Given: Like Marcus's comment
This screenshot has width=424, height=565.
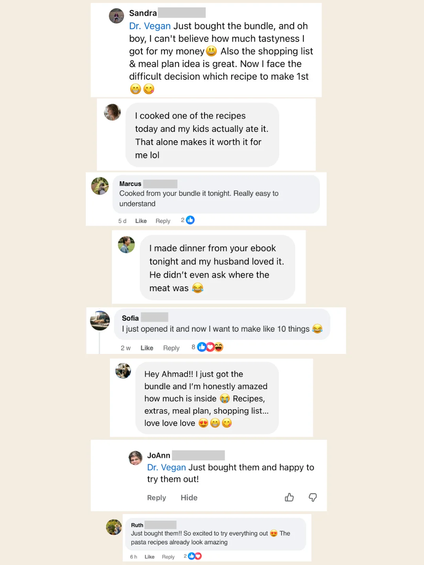Looking at the screenshot, I should (141, 221).
